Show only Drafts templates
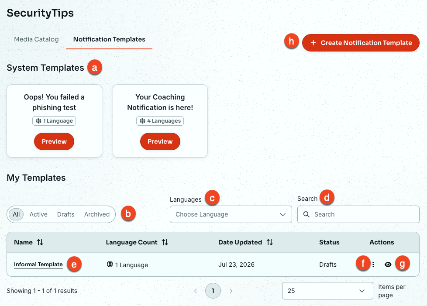This screenshot has height=306, width=427. pos(65,214)
